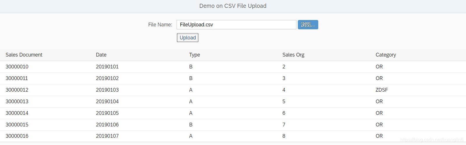Click the File Name label
Viewport: 466px width, 145px height.
point(160,25)
